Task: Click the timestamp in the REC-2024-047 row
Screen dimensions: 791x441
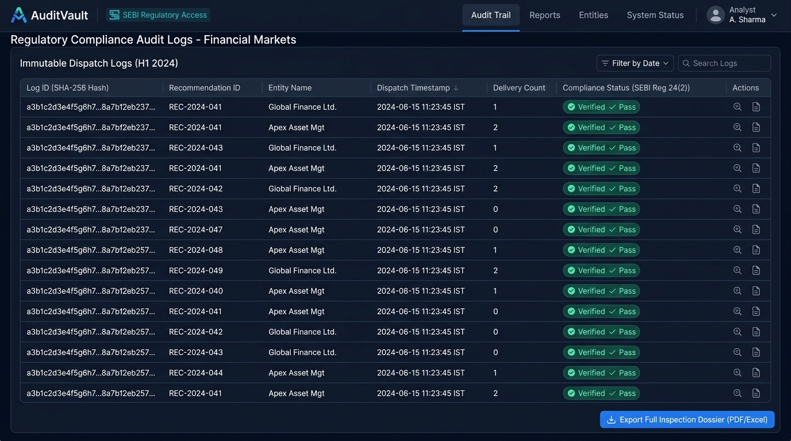Action: tap(421, 230)
